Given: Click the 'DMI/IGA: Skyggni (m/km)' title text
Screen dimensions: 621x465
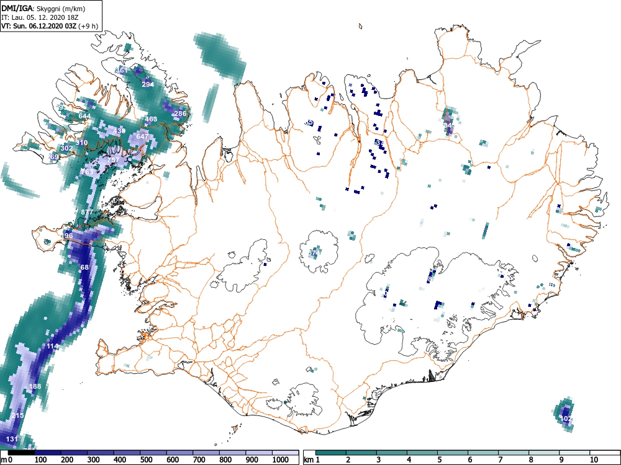Looking at the screenshot, I should click(43, 8).
